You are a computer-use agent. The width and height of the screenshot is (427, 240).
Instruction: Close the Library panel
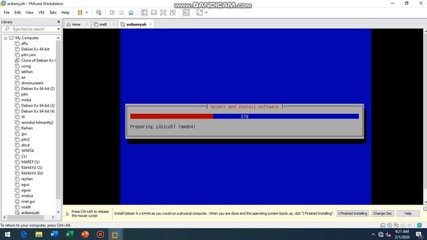59,22
